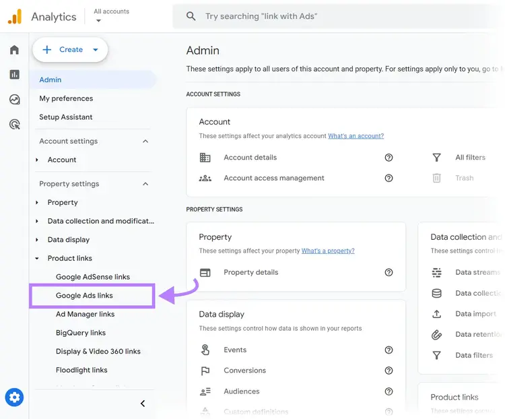Click the Data streams icon
Screen dimensions: 505x419
click(x=436, y=272)
